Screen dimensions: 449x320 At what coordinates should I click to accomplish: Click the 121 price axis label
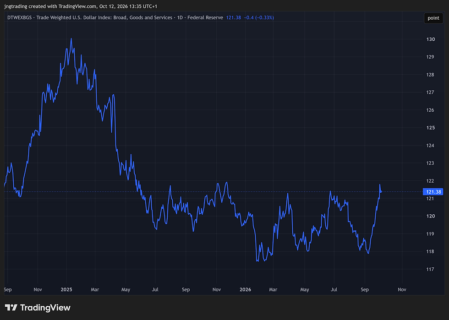pyautogui.click(x=430, y=199)
